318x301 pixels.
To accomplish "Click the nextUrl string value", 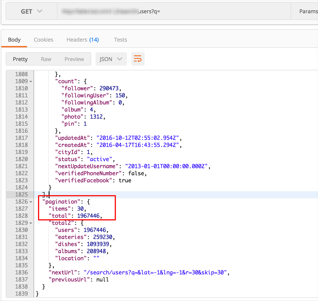I will point(156,272).
